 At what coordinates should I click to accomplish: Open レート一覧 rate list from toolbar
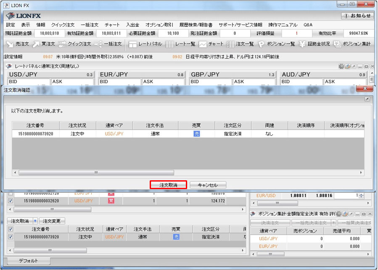click(x=180, y=44)
